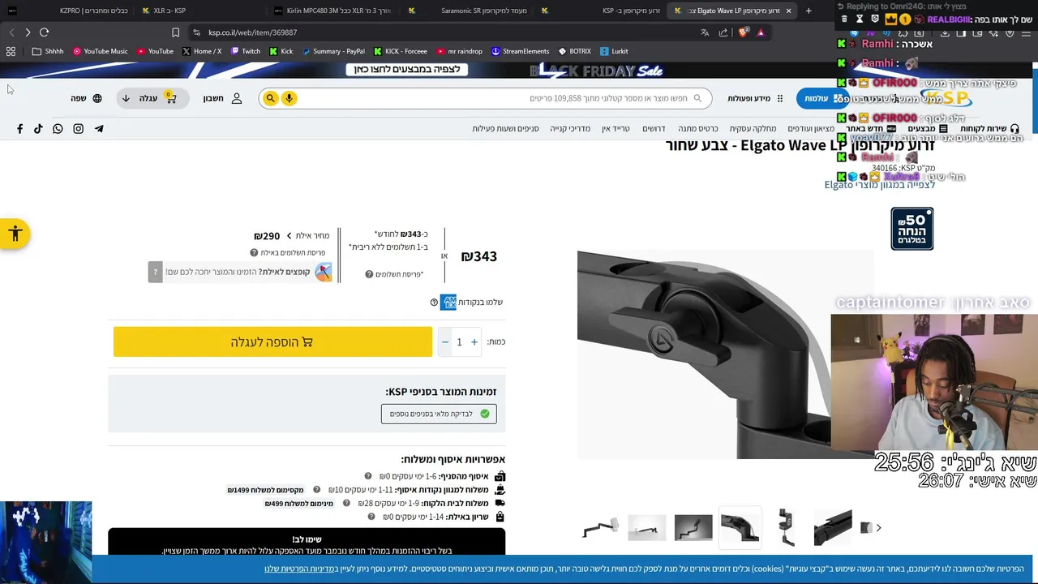Expand the cart dropdown arrow
The height and width of the screenshot is (584, 1038).
[x=126, y=98]
